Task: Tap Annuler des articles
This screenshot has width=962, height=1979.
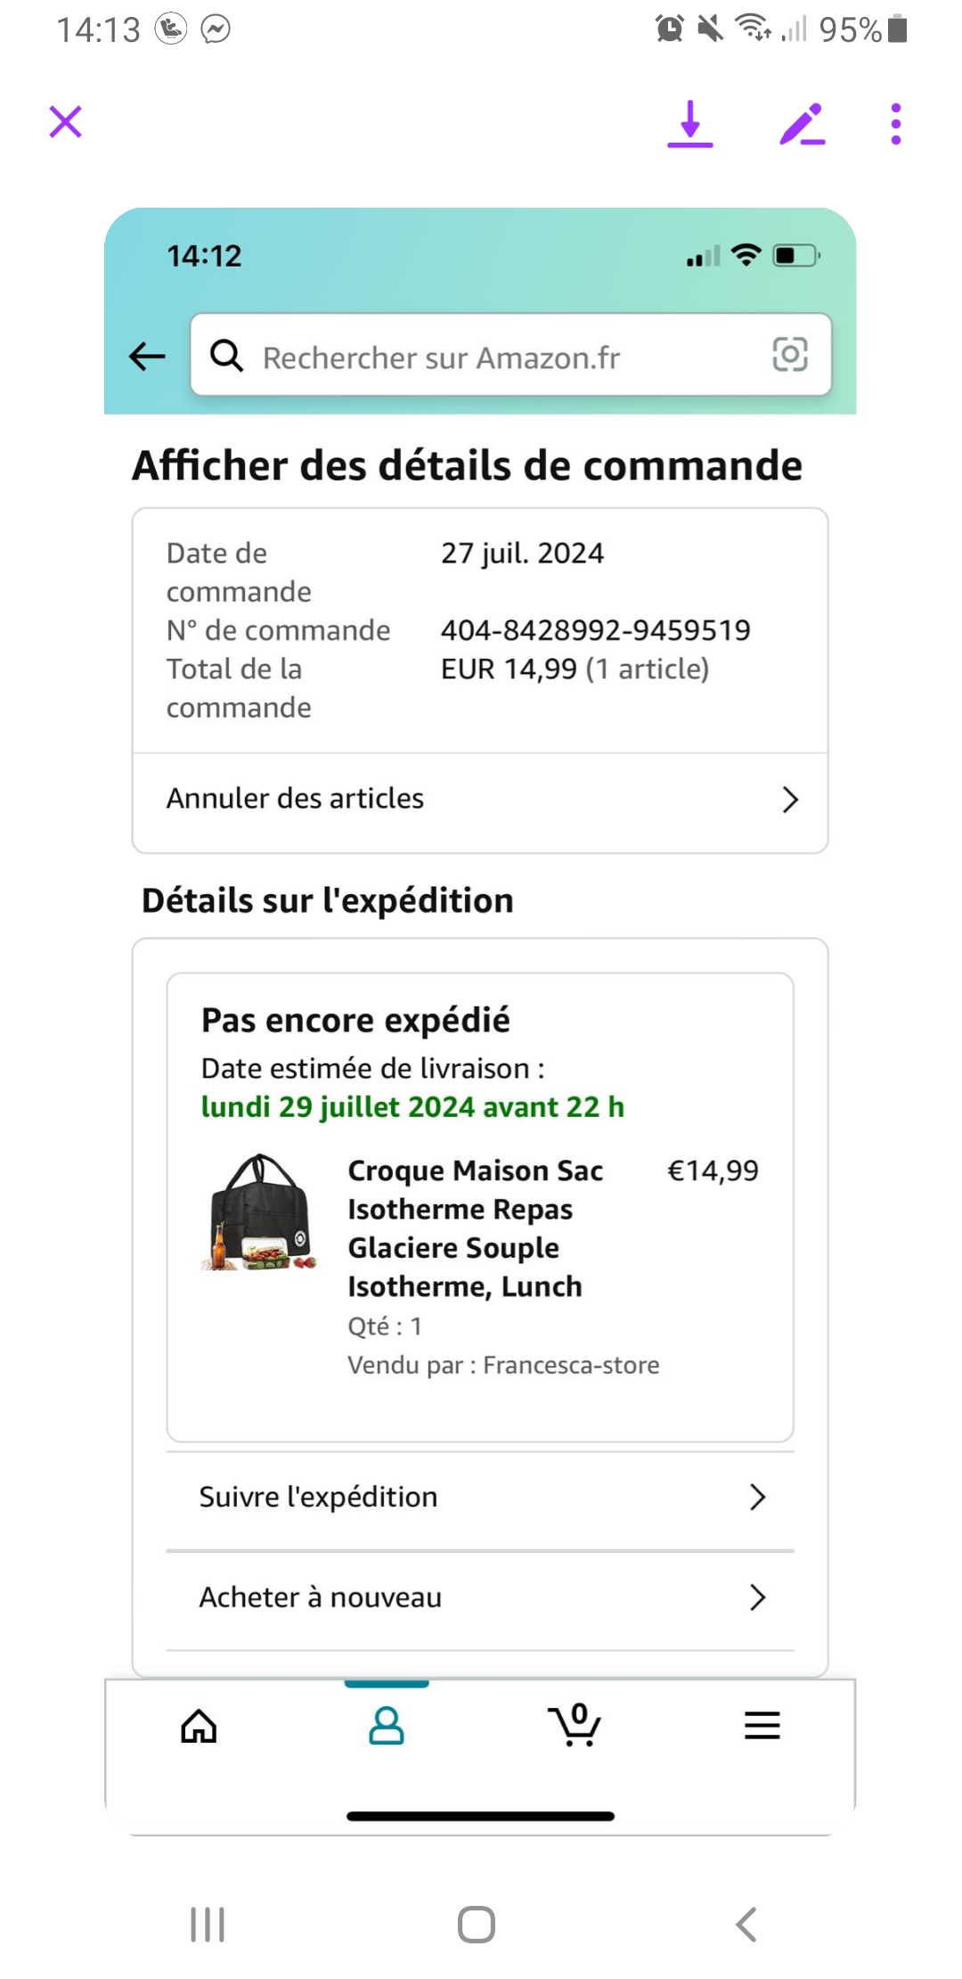Action: 295,799
